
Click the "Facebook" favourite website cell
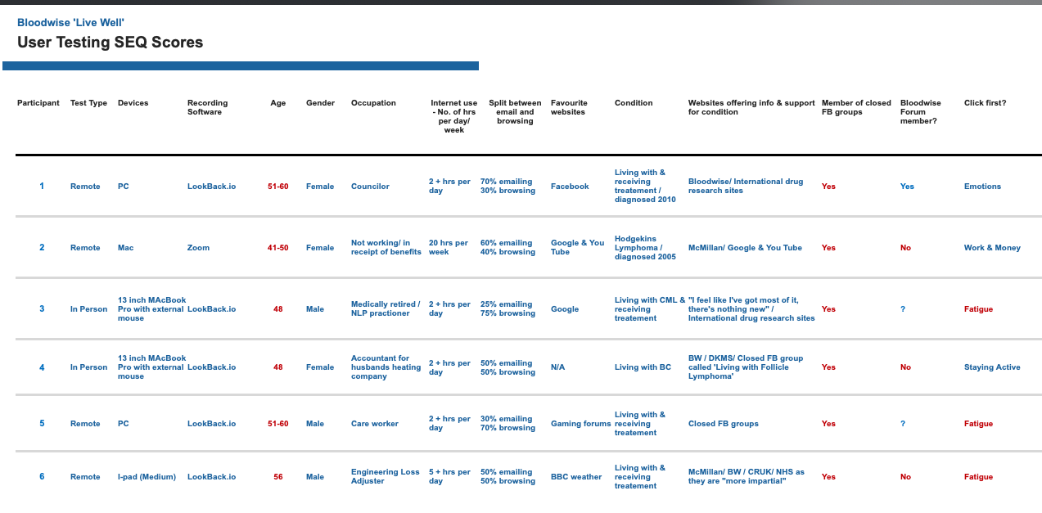coord(570,187)
